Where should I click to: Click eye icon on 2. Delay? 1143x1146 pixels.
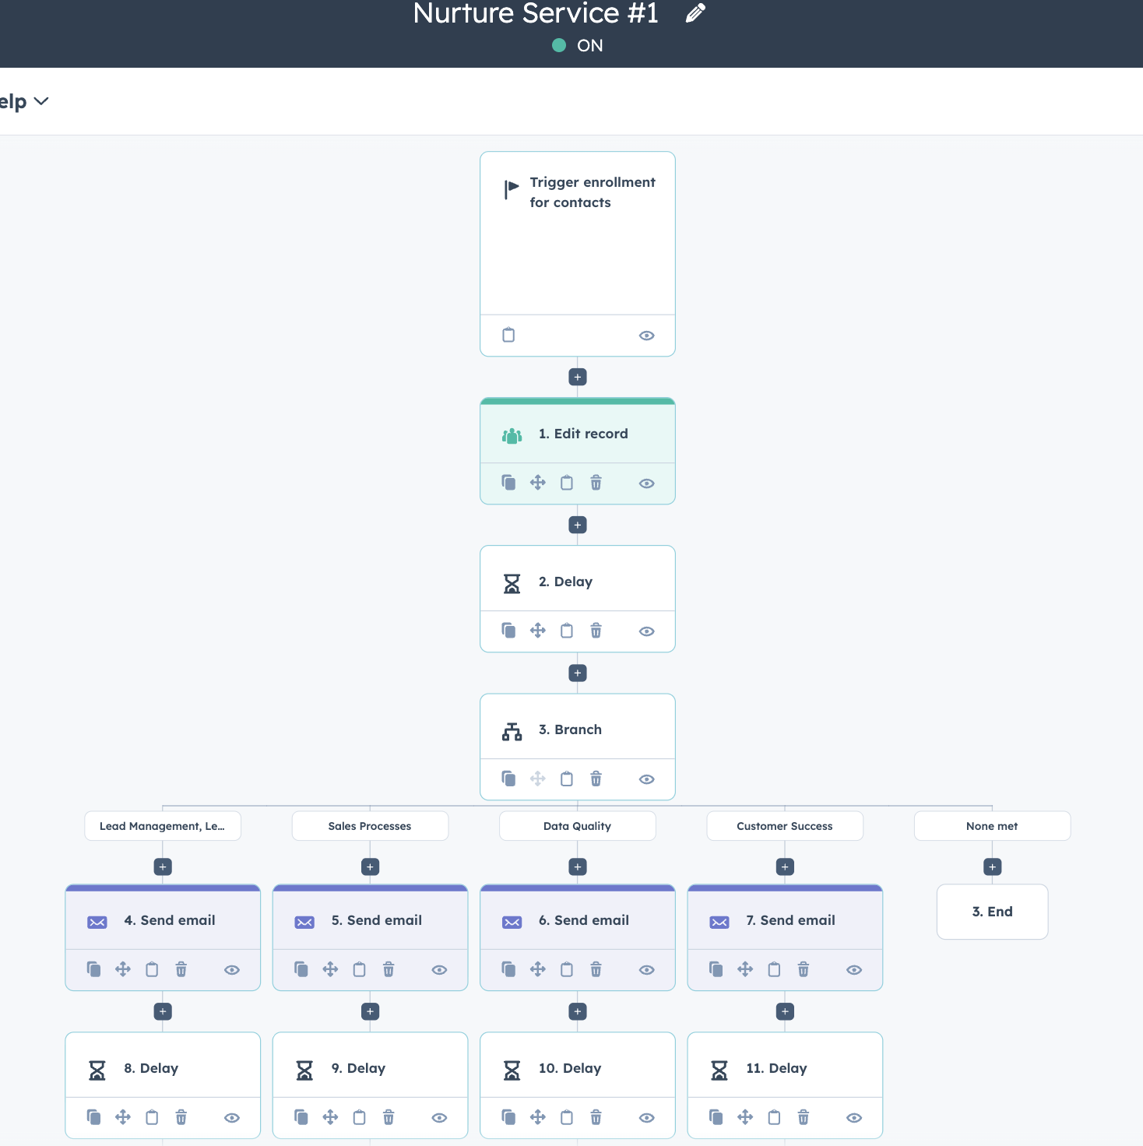click(x=646, y=631)
